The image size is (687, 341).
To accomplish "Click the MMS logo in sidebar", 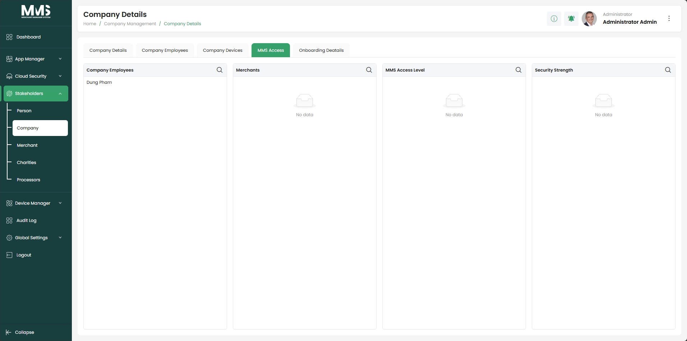I will [36, 12].
